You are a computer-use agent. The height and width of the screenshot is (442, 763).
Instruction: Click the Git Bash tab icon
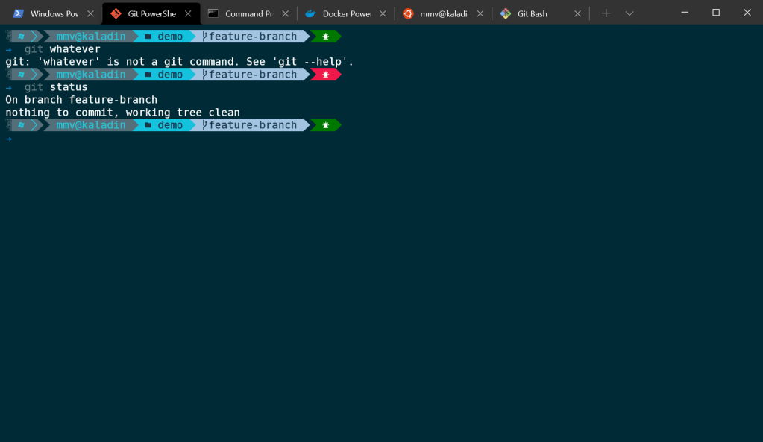tap(506, 13)
